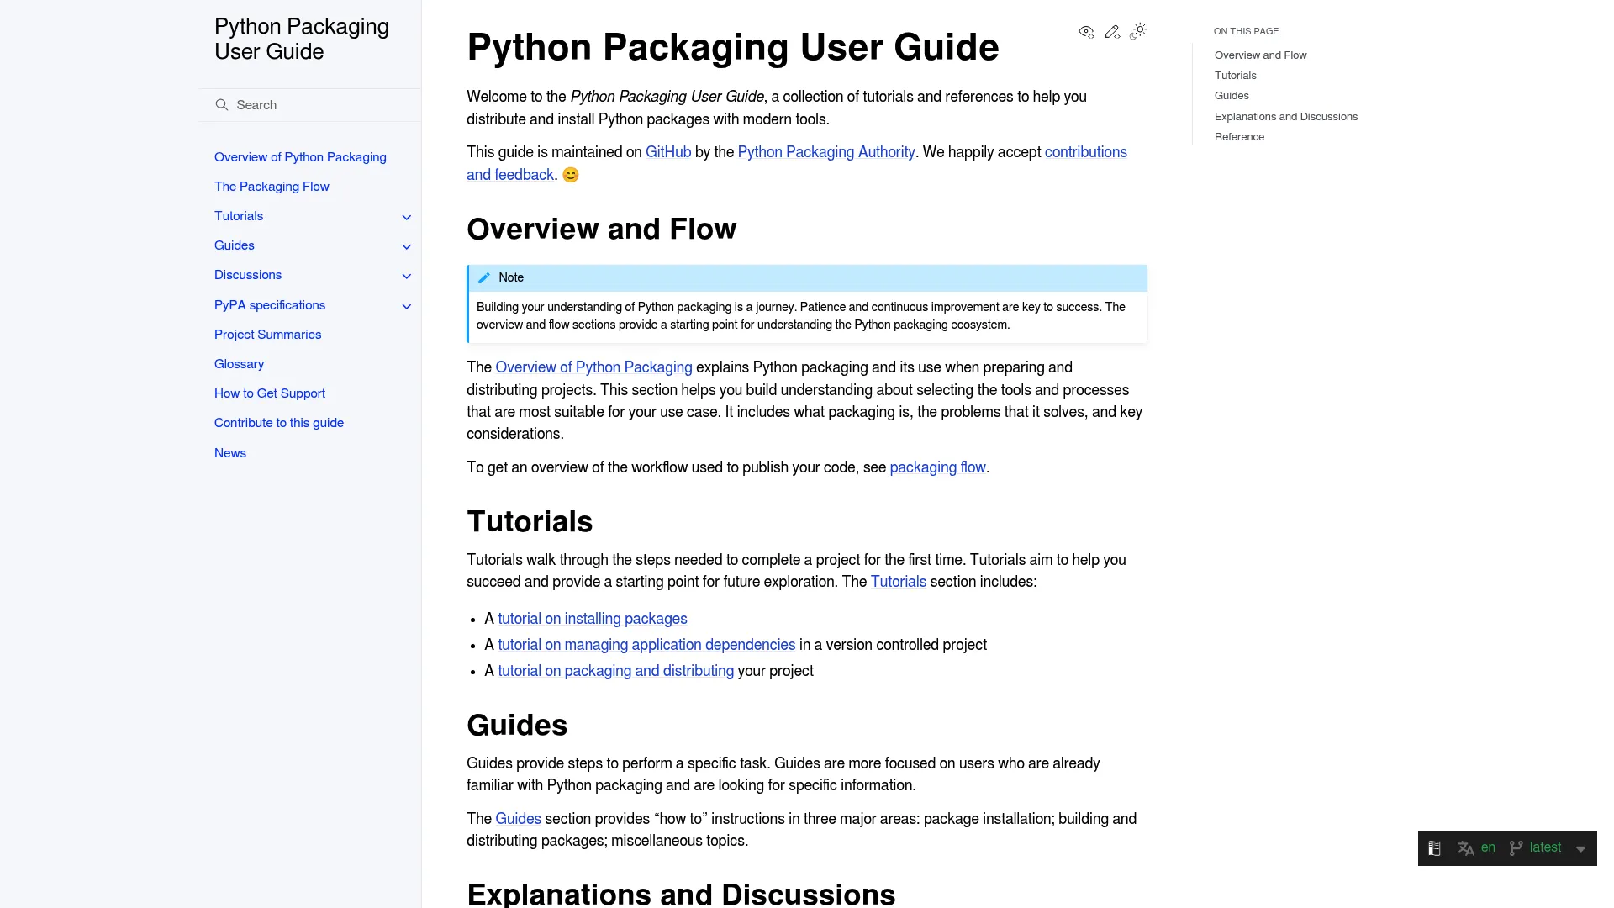Open Discussions in the sidebar navigation
Screen dimensions: 1614x908
(248, 275)
